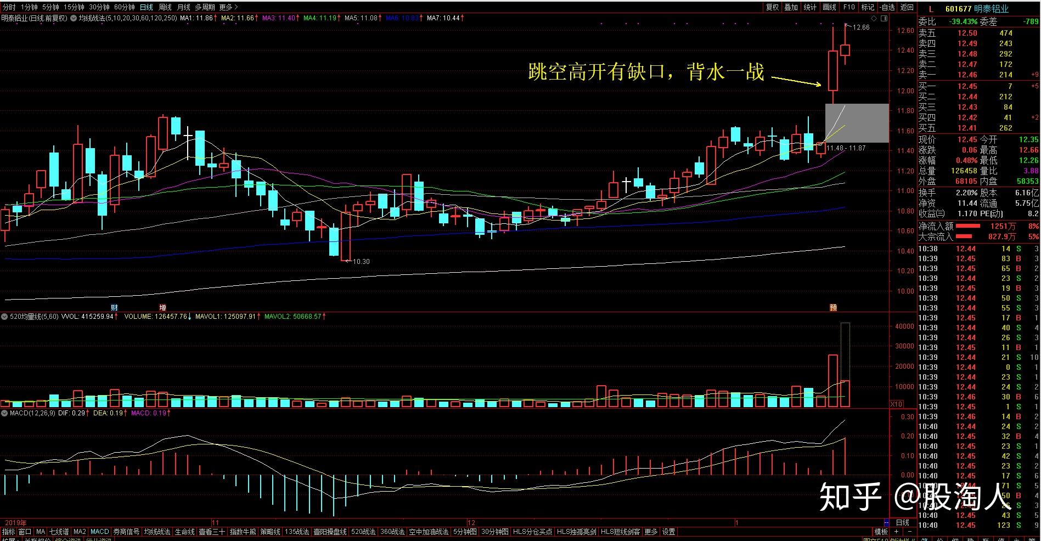Open the 更多 indicator list at bottom
This screenshot has width=1041, height=541.
point(651,532)
